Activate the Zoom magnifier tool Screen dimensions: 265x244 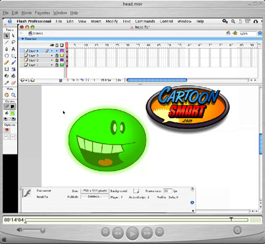(x=13, y=95)
